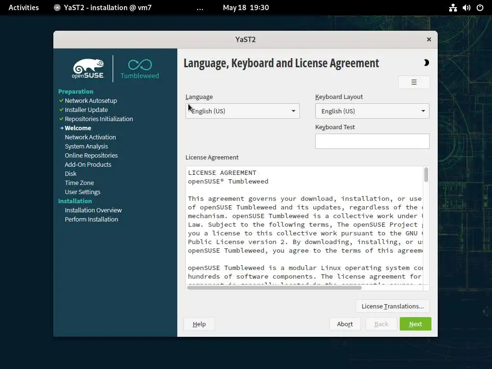Click the Keyboard Test label
This screenshot has width=492, height=369.
coord(335,127)
